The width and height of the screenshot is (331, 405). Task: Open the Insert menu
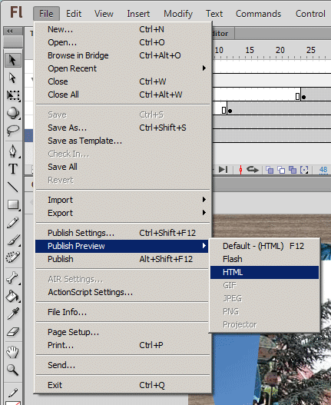pyautogui.click(x=138, y=14)
